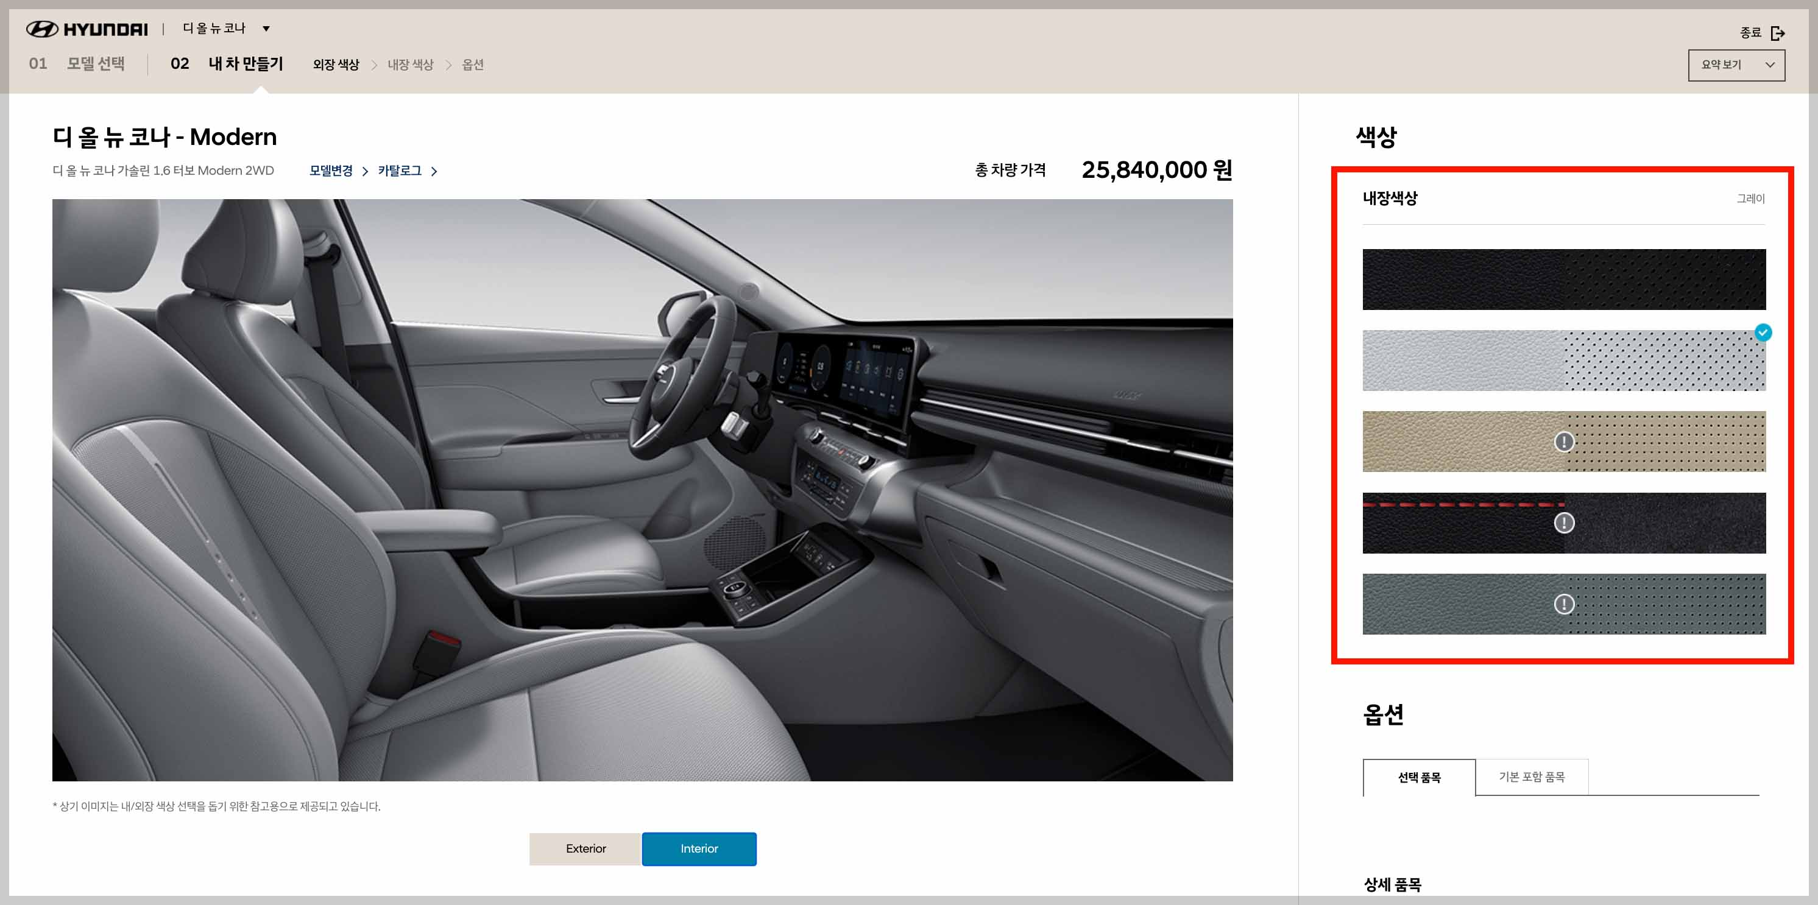This screenshot has height=905, width=1818.
Task: Click the chevron arrow beside 카탈로그
Action: [434, 171]
